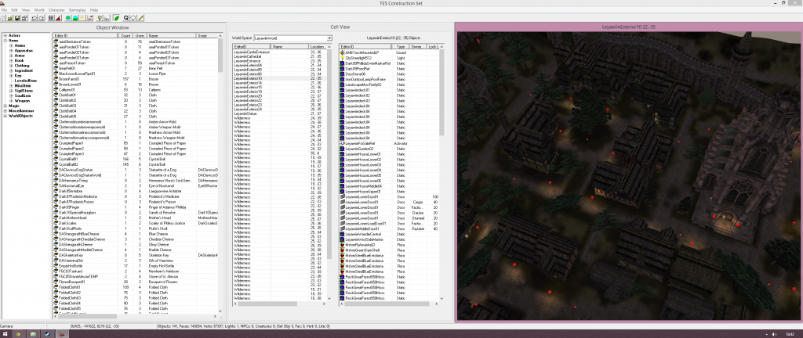
Task: Open the View menu
Action: pyautogui.click(x=26, y=9)
